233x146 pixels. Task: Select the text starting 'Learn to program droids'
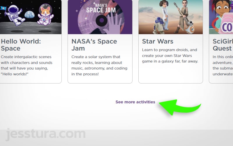click(170, 55)
